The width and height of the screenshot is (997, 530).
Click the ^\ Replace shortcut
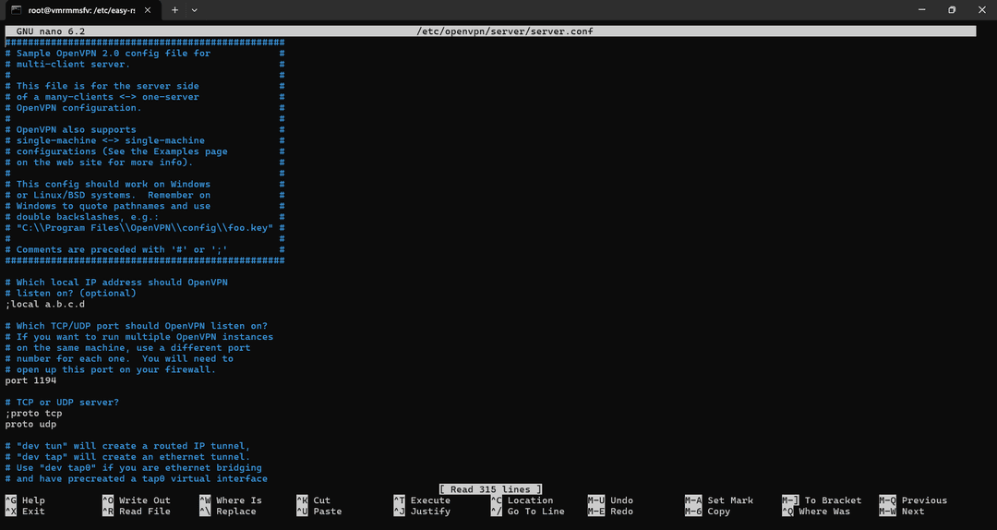[228, 511]
